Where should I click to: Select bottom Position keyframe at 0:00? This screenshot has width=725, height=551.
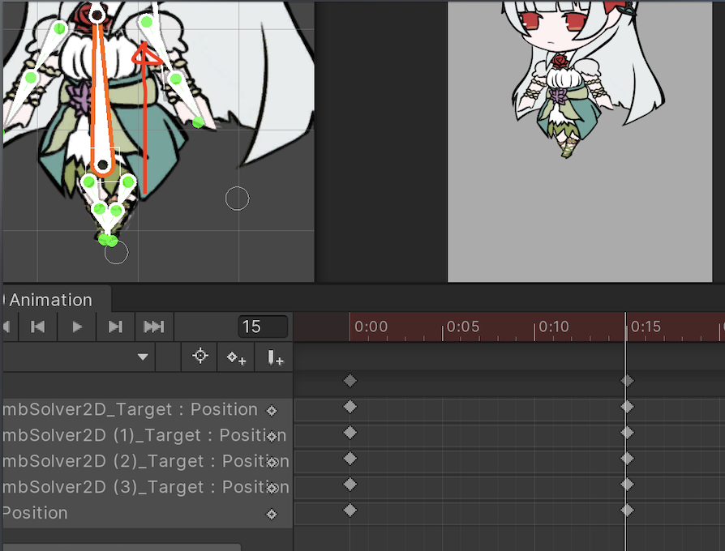[x=350, y=510]
